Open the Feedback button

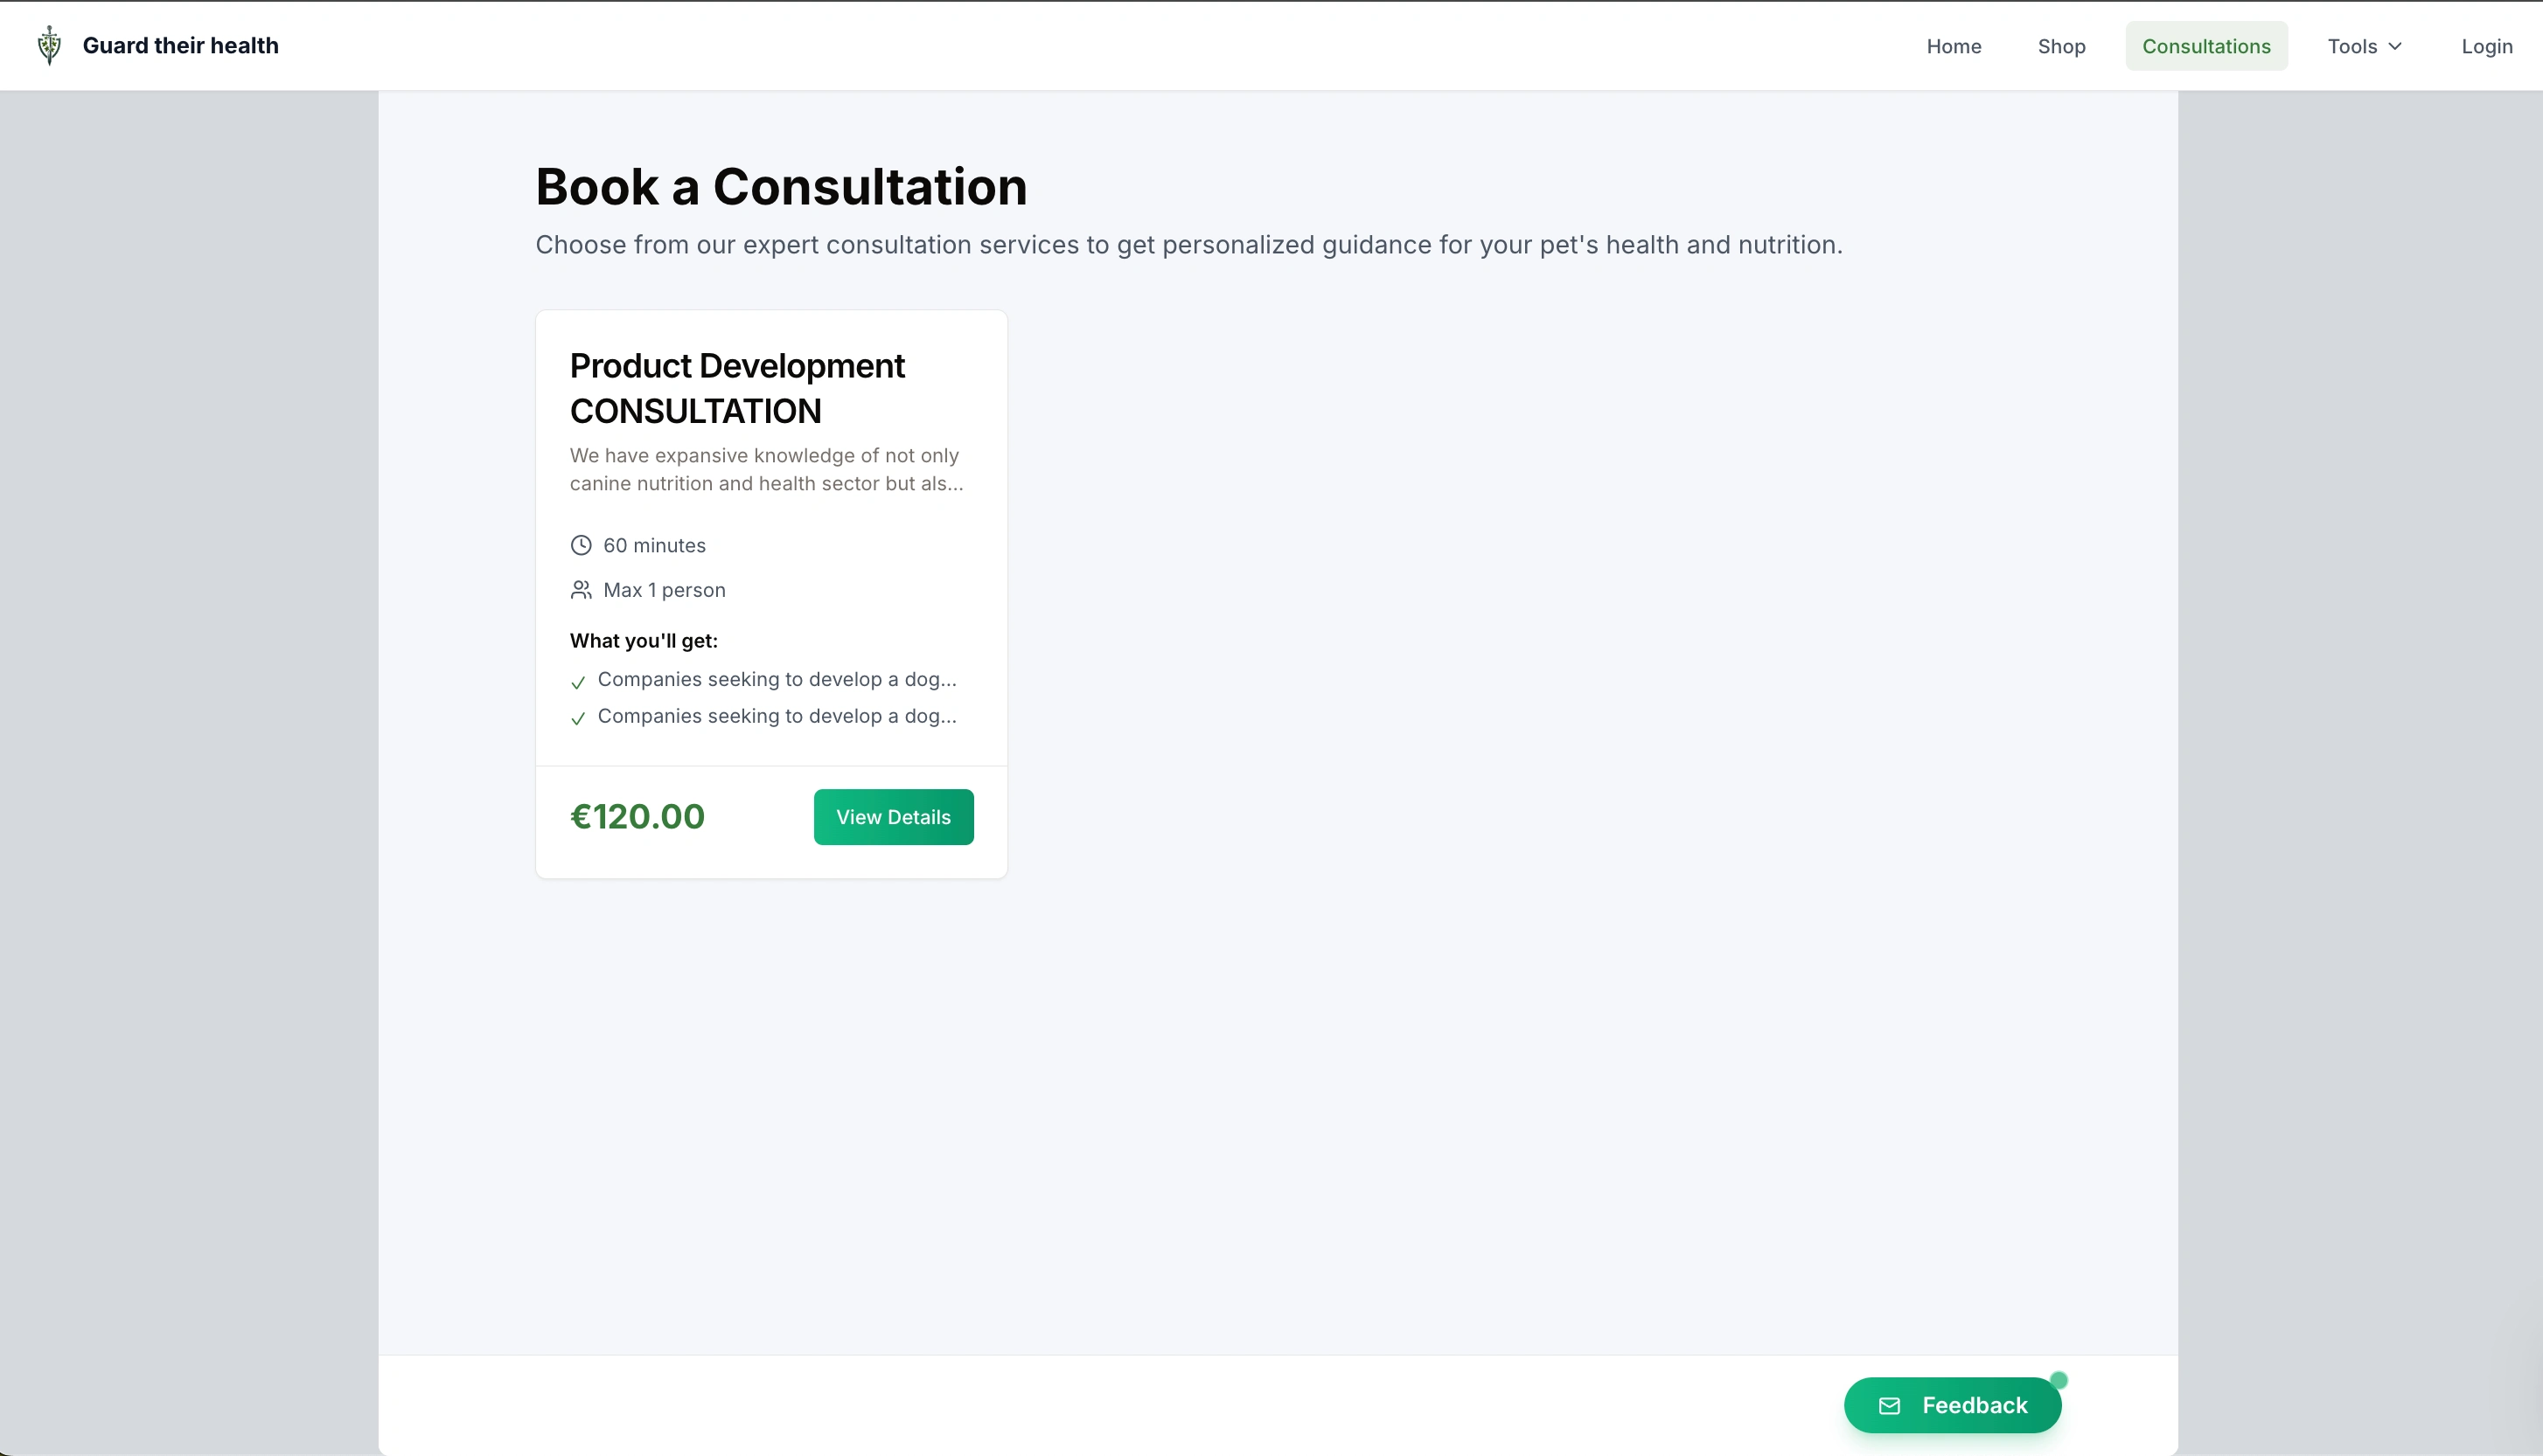click(1952, 1405)
